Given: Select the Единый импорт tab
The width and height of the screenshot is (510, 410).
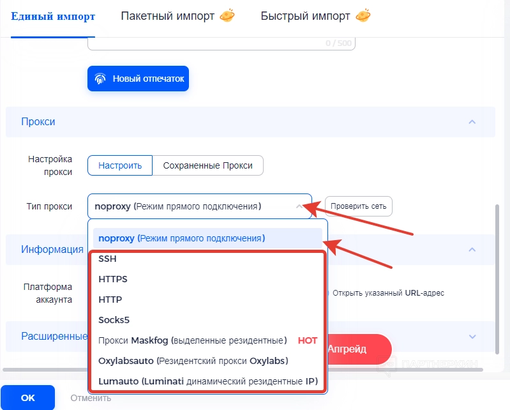Looking at the screenshot, I should coord(53,16).
